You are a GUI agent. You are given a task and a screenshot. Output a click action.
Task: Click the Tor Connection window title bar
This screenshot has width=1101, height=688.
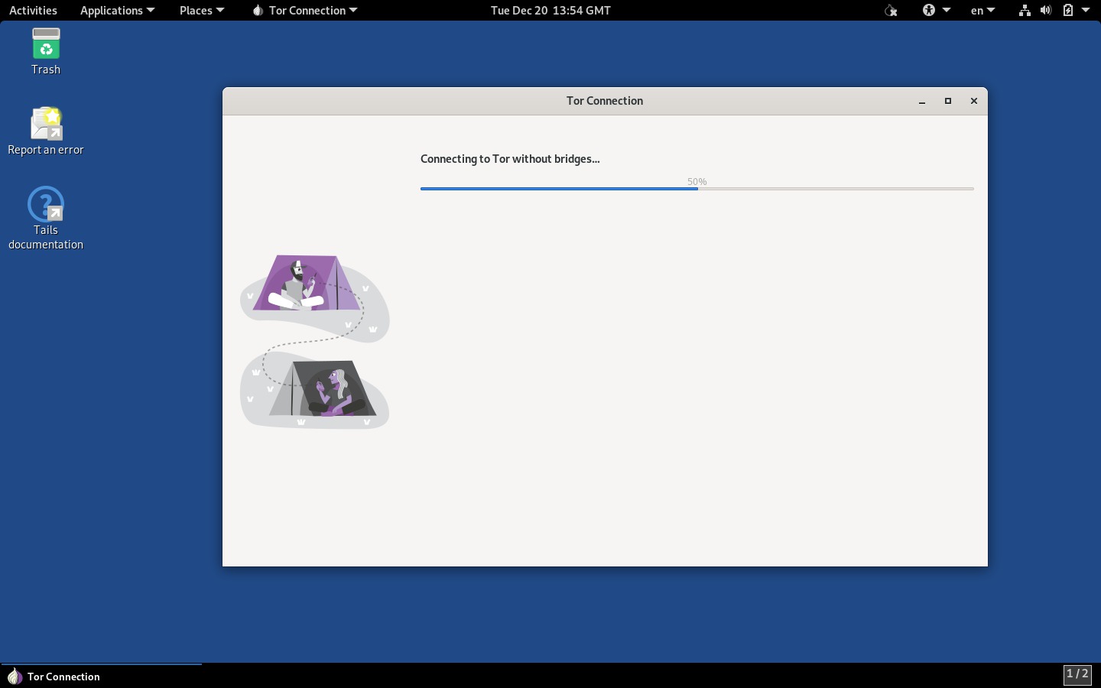point(605,101)
